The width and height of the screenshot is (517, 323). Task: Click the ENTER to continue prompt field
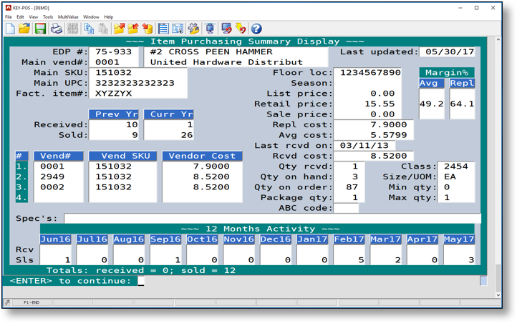coord(141,282)
